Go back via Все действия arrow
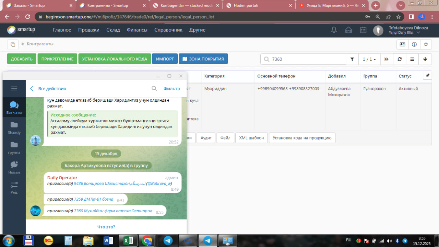This screenshot has height=247, width=439. coord(32,89)
